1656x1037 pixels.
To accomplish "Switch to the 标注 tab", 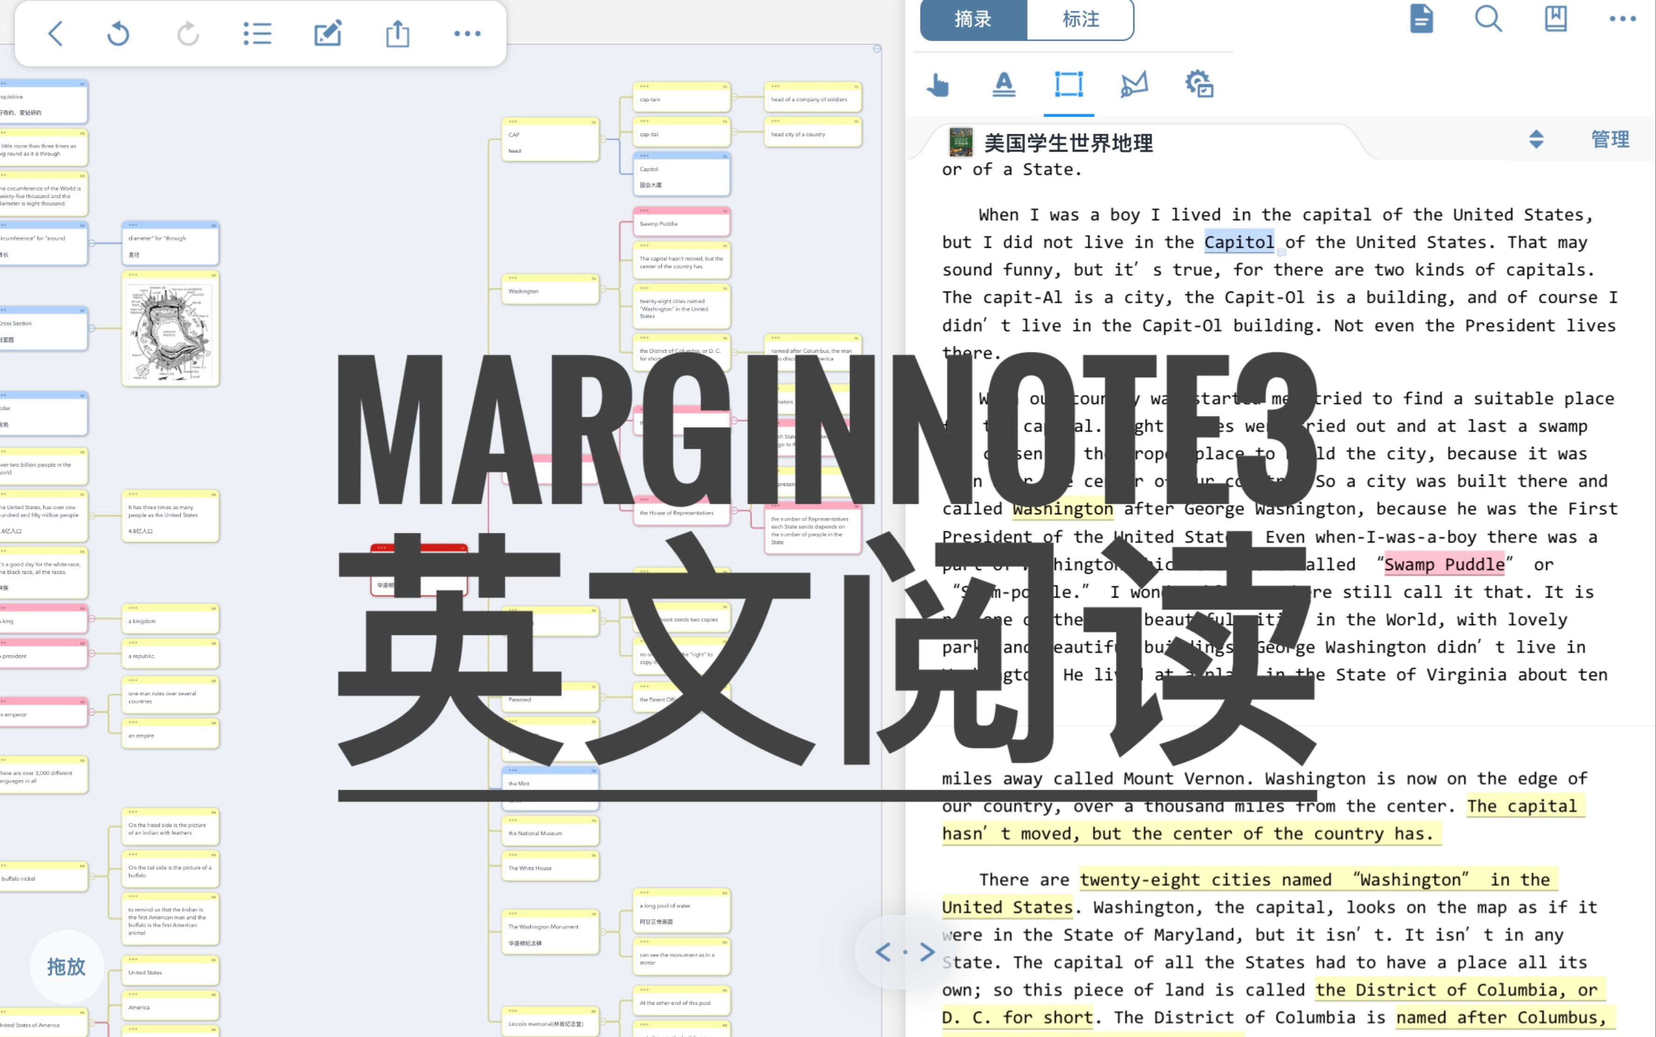I will (1080, 19).
